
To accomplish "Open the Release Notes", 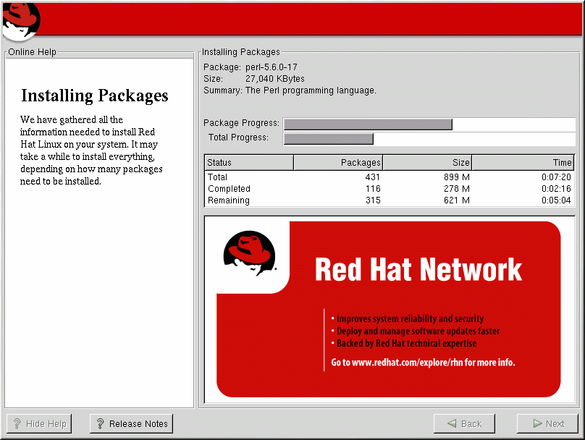I will (131, 423).
